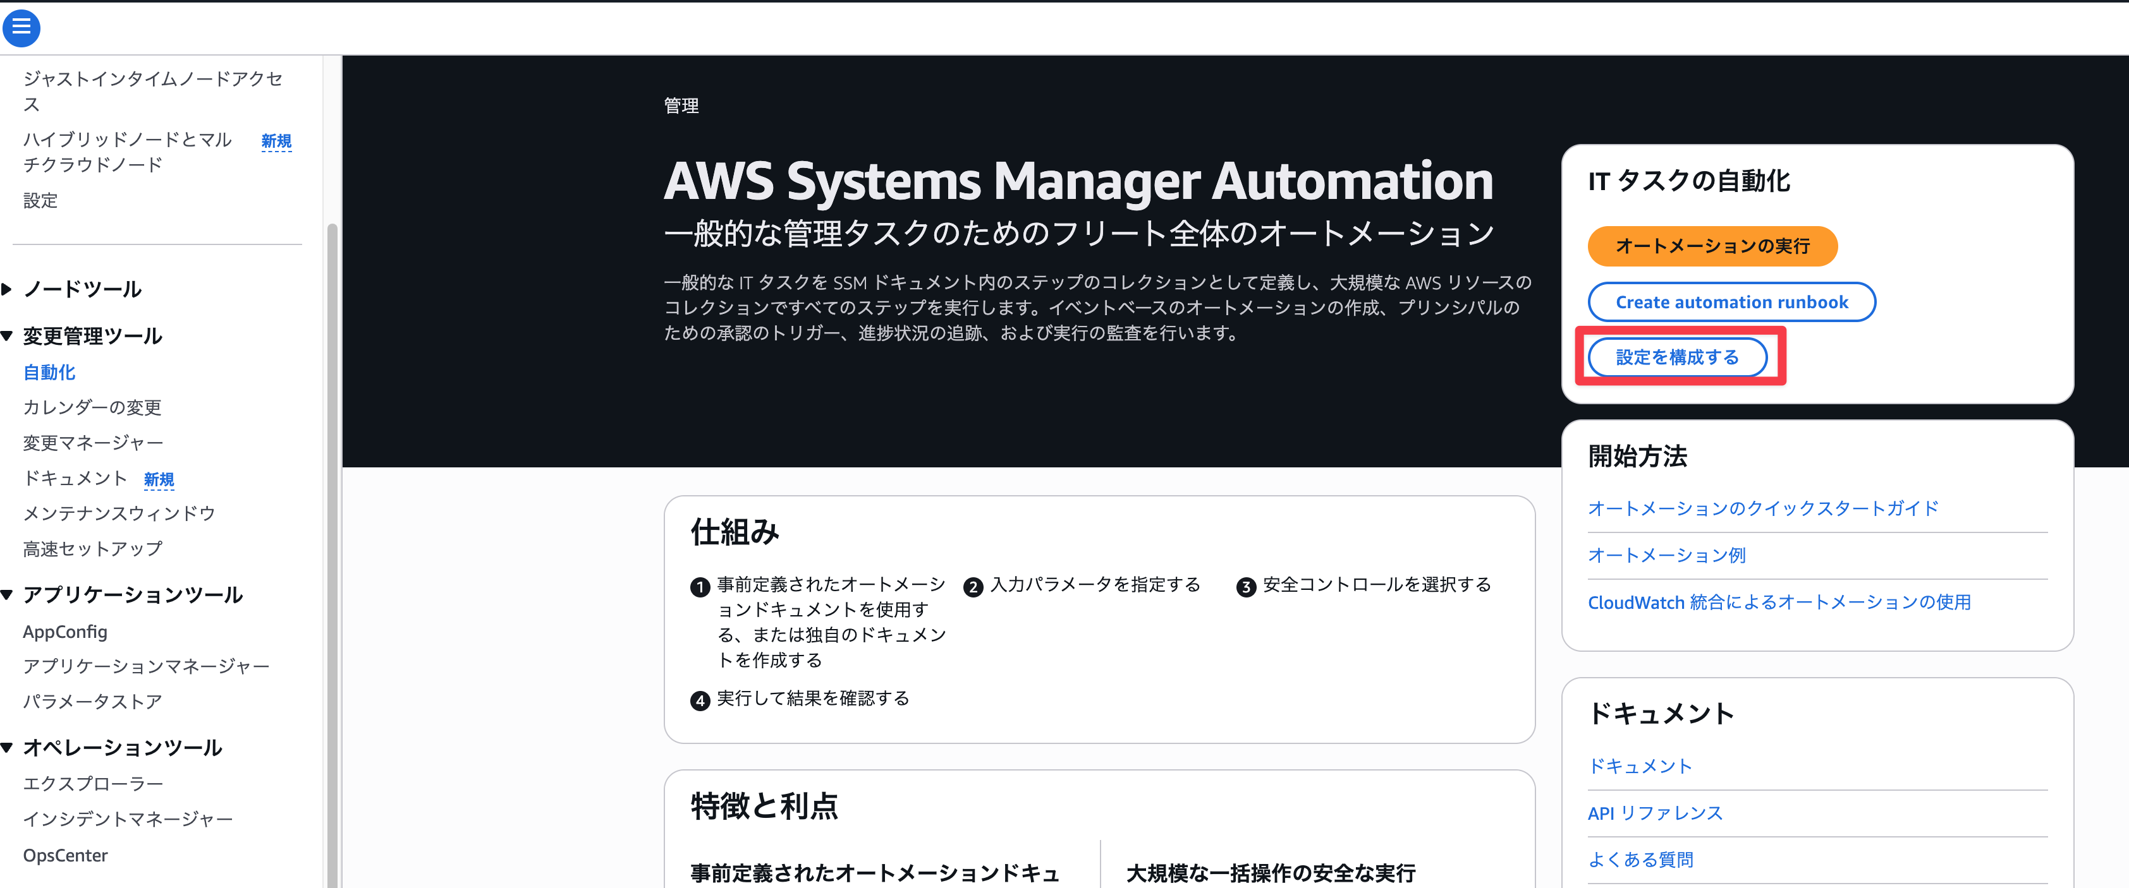This screenshot has height=888, width=2129.
Task: Click the 設定を構成する button
Action: click(x=1677, y=357)
